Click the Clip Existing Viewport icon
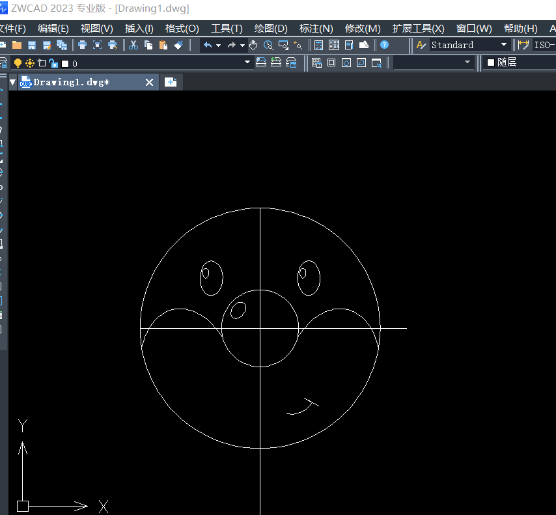 coord(376,63)
